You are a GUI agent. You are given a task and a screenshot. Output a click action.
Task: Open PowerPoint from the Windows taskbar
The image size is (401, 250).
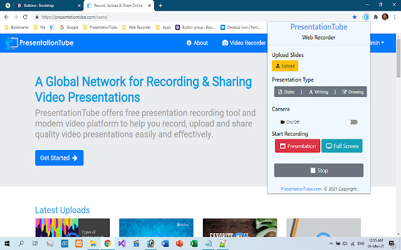click(x=179, y=244)
